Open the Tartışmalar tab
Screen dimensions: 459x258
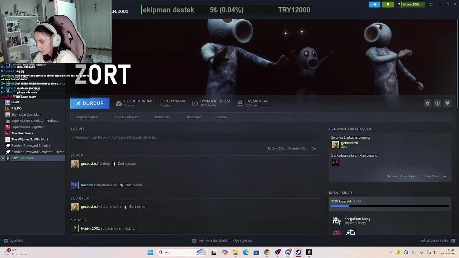point(162,117)
